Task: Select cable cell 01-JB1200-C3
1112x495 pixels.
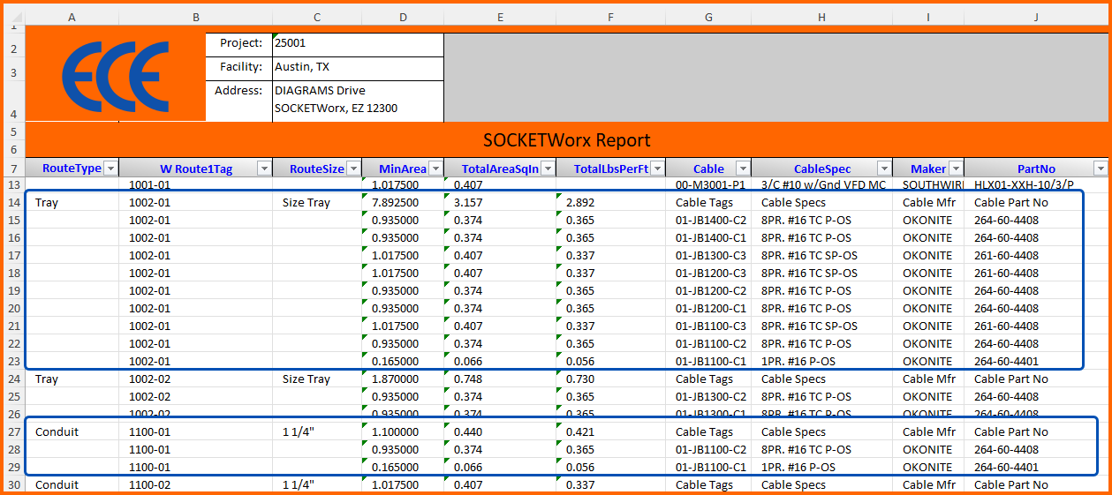Action: click(x=709, y=274)
